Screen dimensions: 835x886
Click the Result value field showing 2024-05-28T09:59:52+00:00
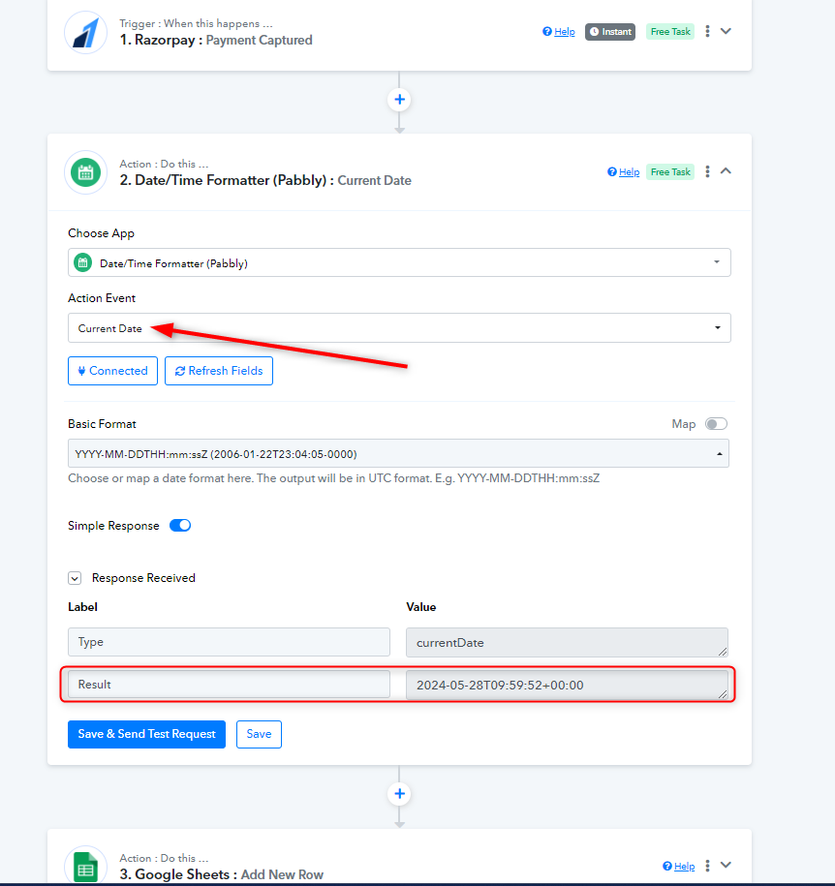point(567,685)
